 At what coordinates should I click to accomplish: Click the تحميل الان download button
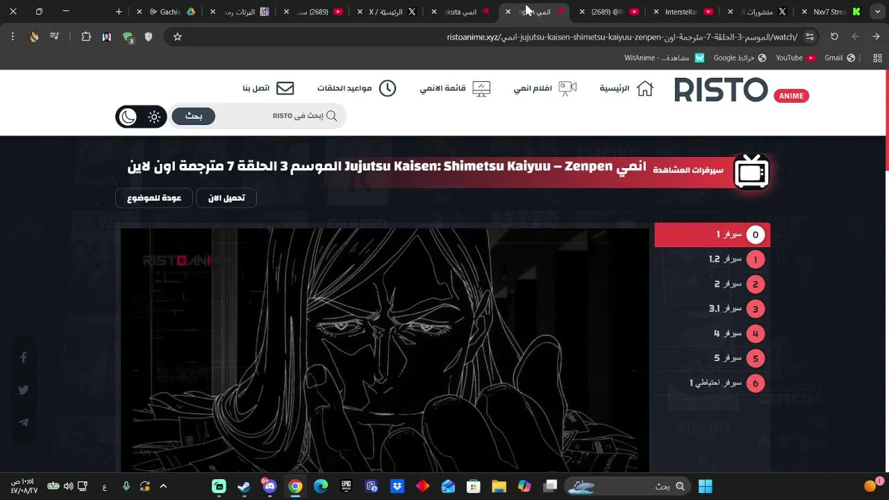[226, 198]
